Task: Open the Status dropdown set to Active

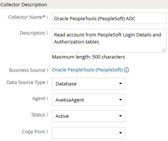Action: [x=89, y=116]
